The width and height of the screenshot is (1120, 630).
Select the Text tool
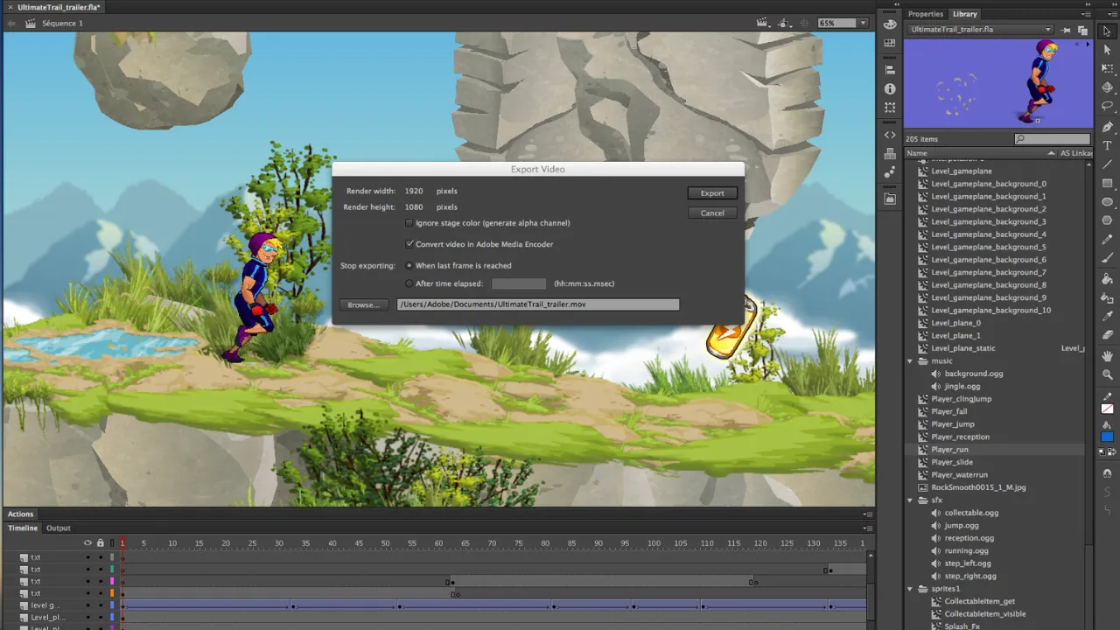tap(1107, 145)
